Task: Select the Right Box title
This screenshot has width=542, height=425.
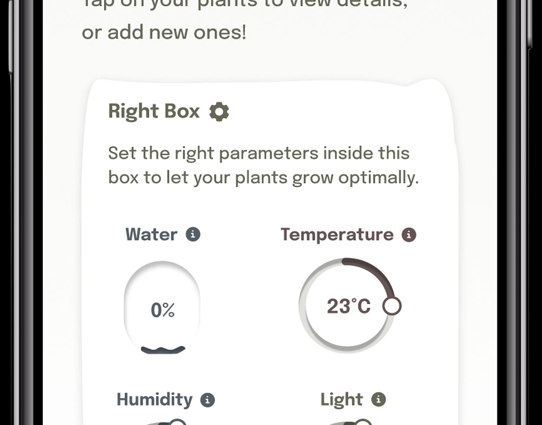Action: click(154, 111)
